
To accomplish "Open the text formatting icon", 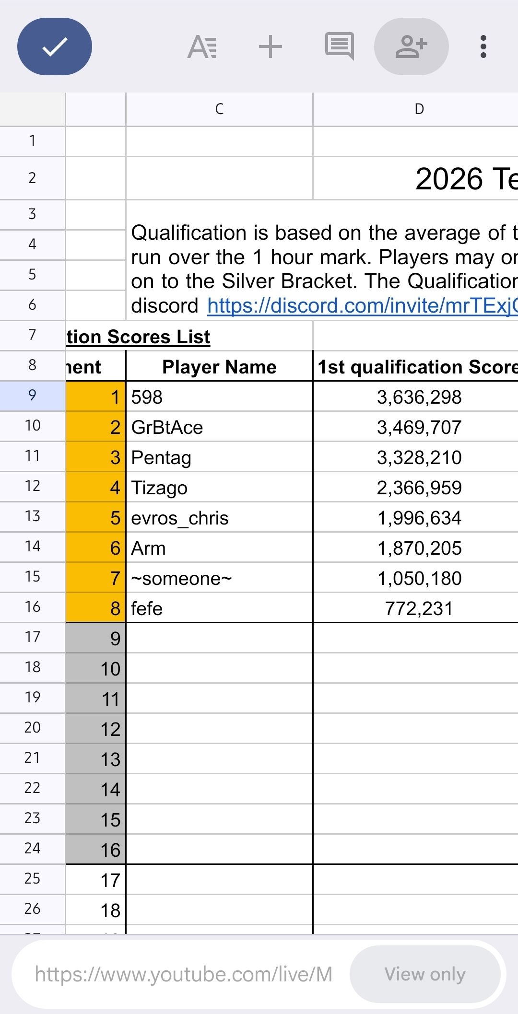I will click(x=202, y=47).
